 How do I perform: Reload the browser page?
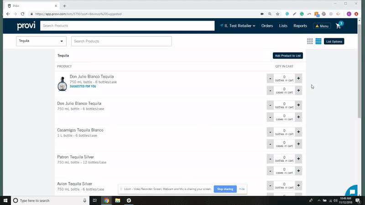click(22, 14)
